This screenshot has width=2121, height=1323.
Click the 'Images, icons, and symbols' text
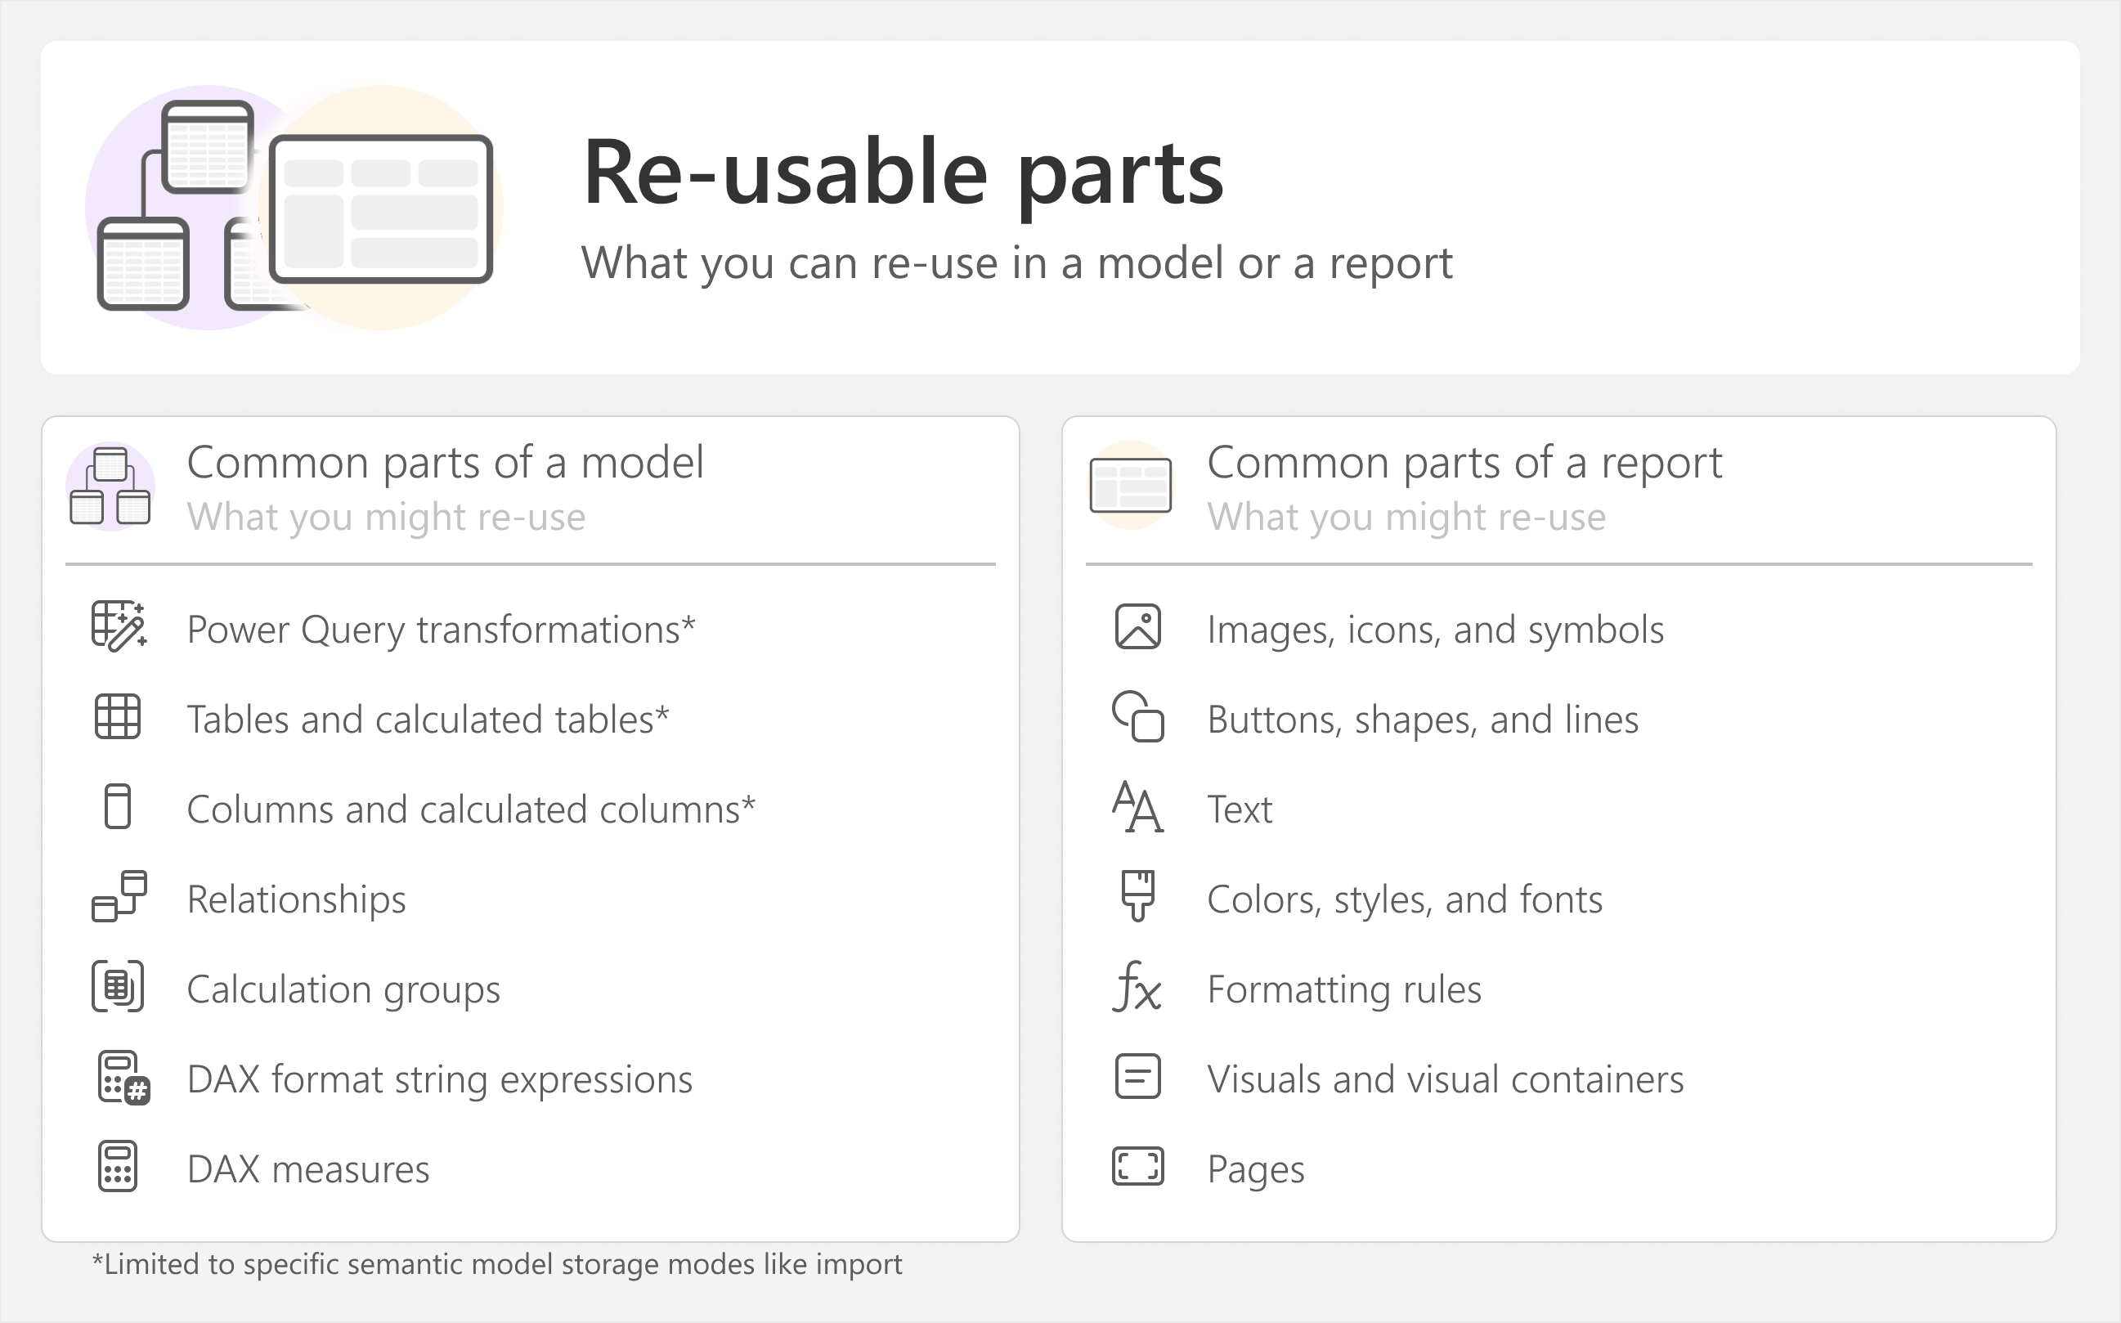coord(1435,630)
